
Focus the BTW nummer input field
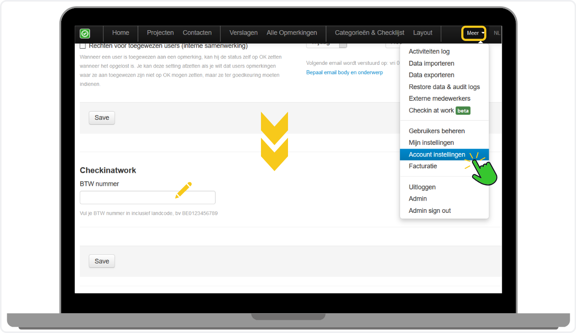pyautogui.click(x=148, y=198)
